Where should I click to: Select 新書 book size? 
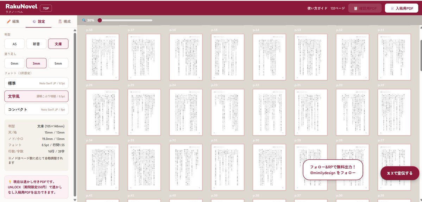tap(36, 44)
